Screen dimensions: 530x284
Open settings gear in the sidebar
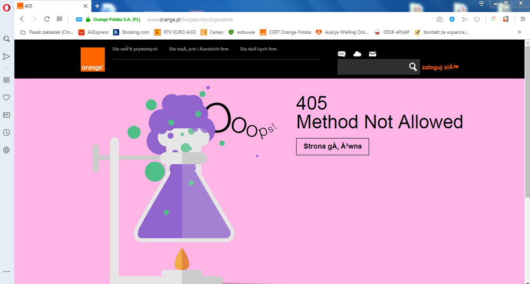tap(6, 150)
